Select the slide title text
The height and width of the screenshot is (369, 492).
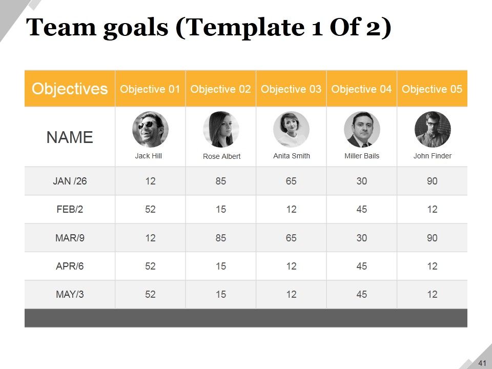pyautogui.click(x=209, y=28)
